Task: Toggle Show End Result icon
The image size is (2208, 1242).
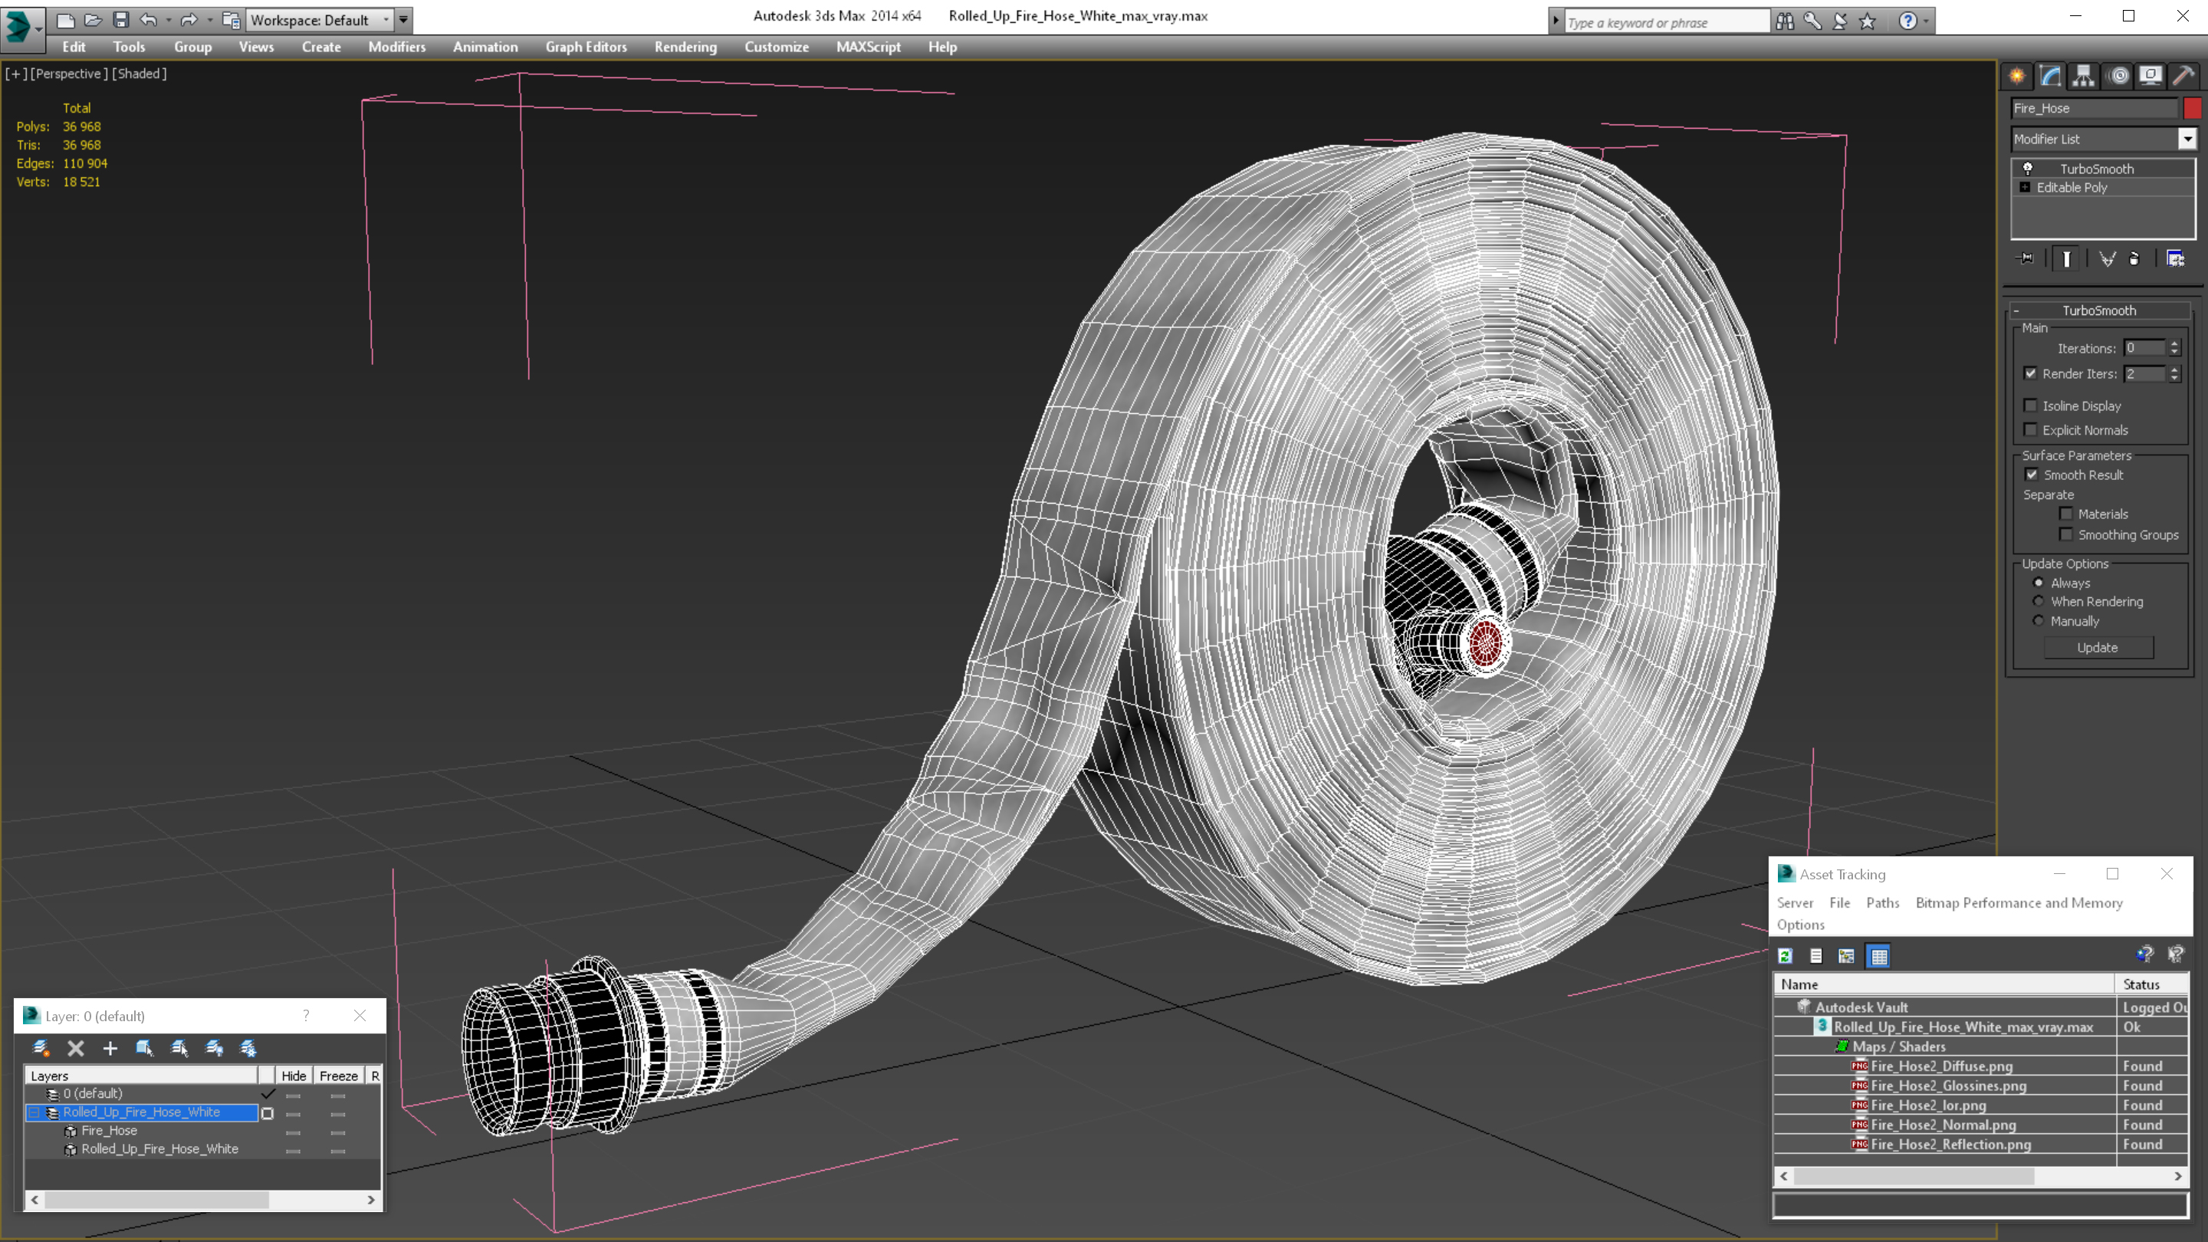Action: pyautogui.click(x=2067, y=258)
